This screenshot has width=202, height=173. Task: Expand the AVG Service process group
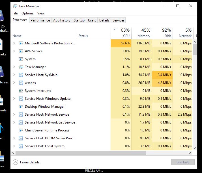click(x=14, y=51)
